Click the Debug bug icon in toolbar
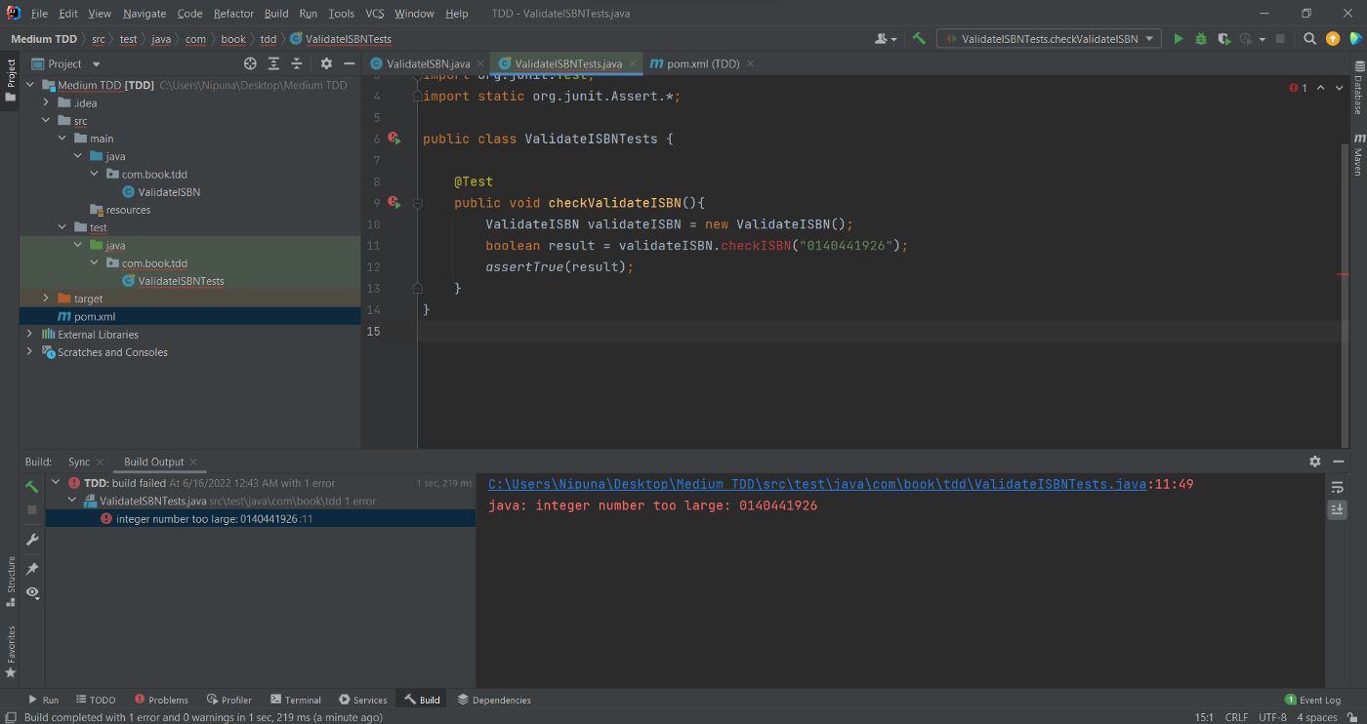 pos(1201,39)
